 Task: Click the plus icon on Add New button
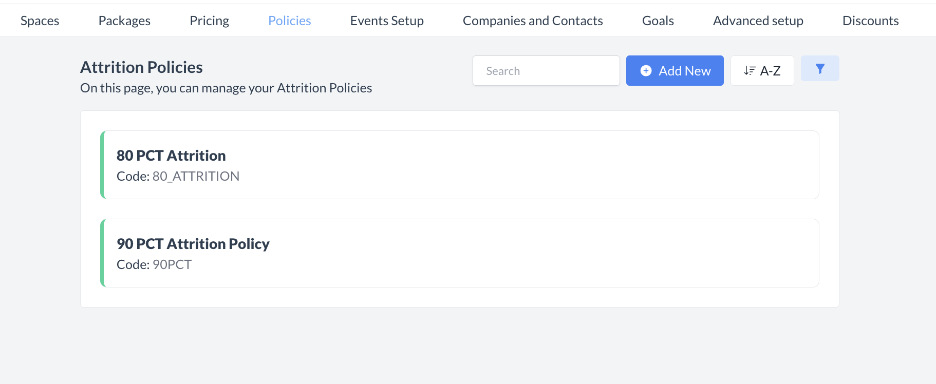646,70
